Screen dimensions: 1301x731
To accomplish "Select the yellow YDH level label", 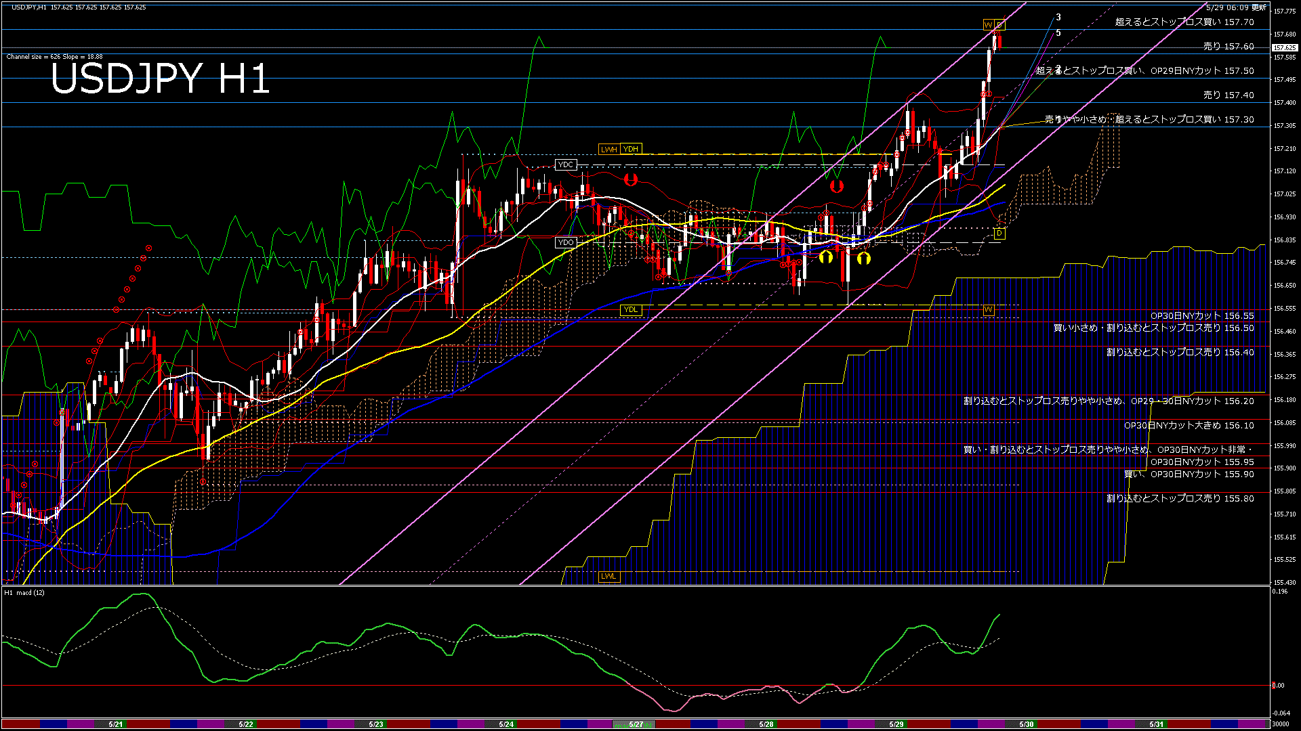I will (x=631, y=149).
